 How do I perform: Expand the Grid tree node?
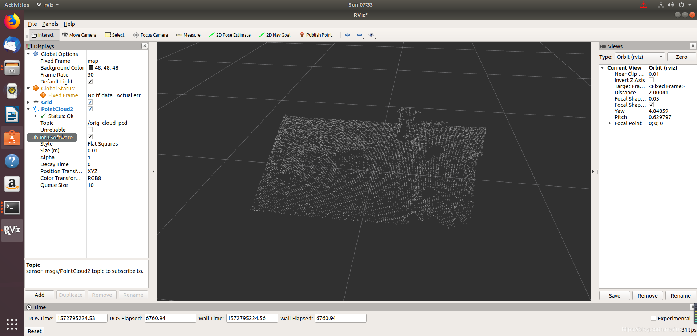coord(28,102)
